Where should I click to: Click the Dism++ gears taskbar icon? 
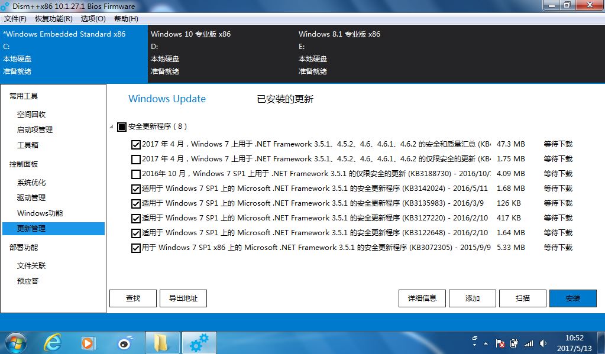click(x=199, y=342)
